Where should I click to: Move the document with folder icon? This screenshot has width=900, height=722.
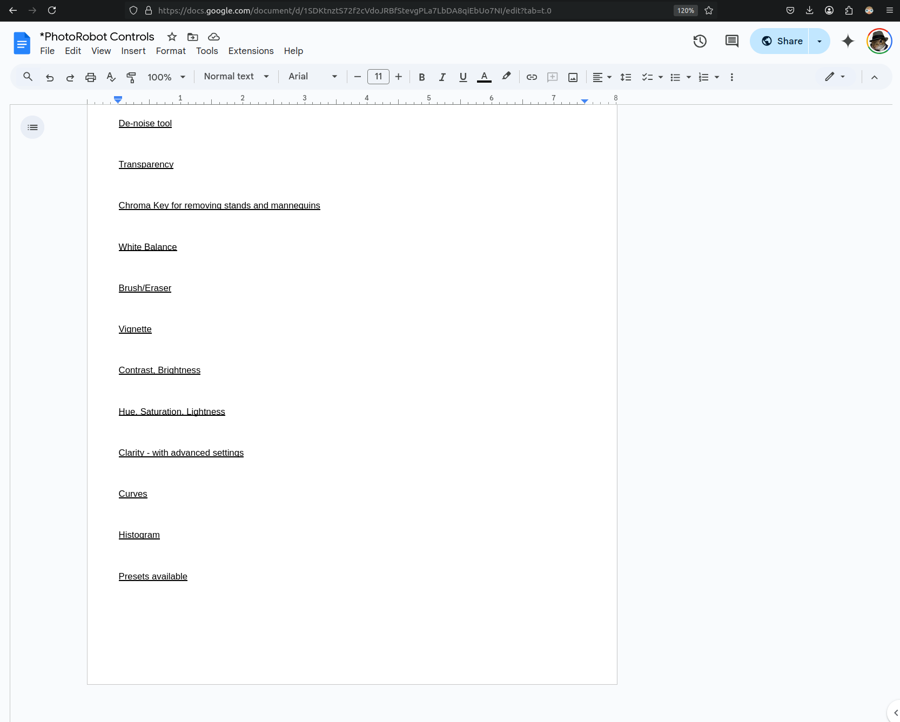coord(193,37)
